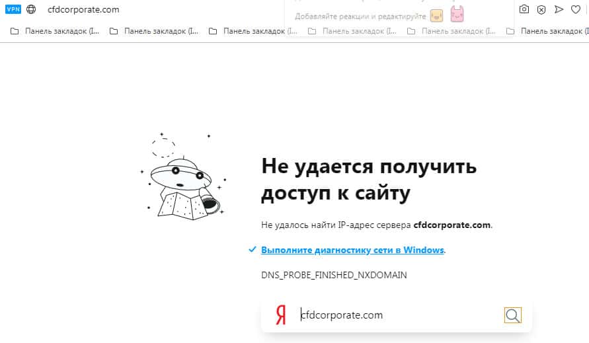The height and width of the screenshot is (343, 589).
Task: Expand the second Панель закладок bookmark folder
Action: [x=155, y=31]
